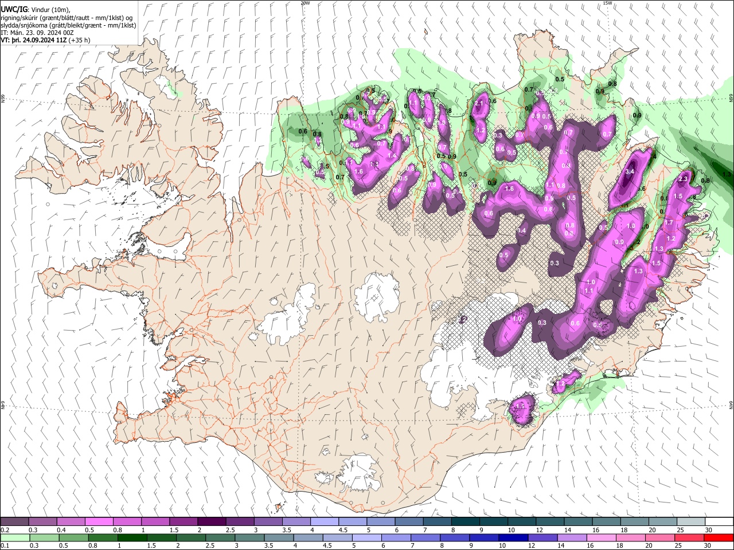Viewport: 734px width, 550px height.
Task: Click the 'rigning/skúrir' legend description line
Action: 67,18
